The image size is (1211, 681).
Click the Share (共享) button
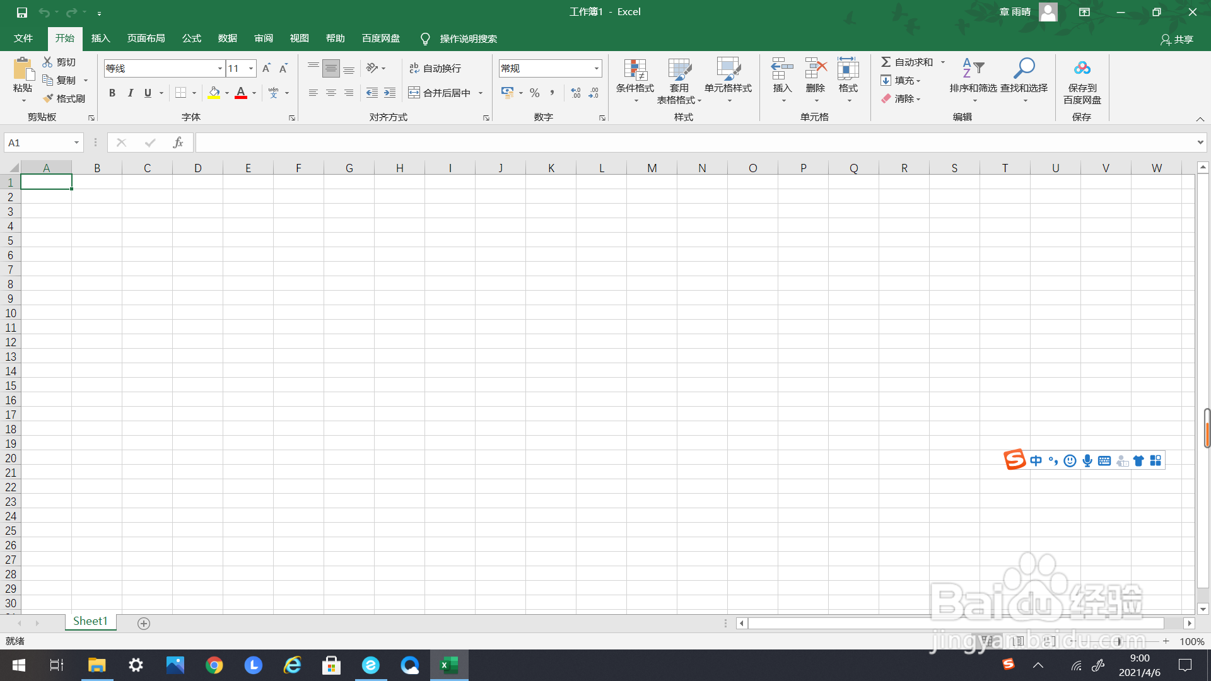pos(1177,39)
